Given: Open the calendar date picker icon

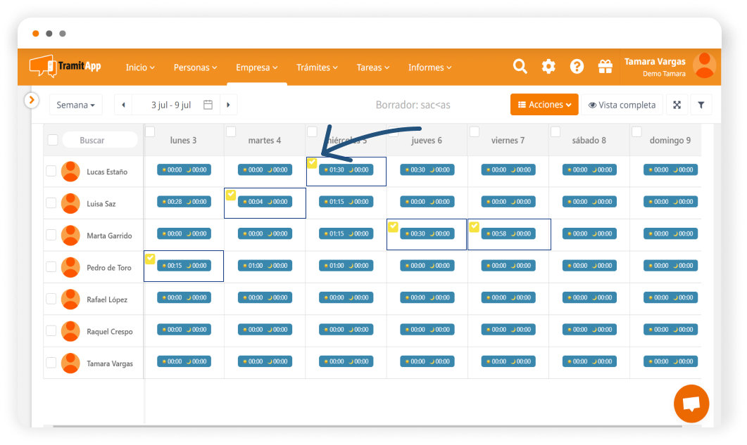Looking at the screenshot, I should tap(208, 105).
